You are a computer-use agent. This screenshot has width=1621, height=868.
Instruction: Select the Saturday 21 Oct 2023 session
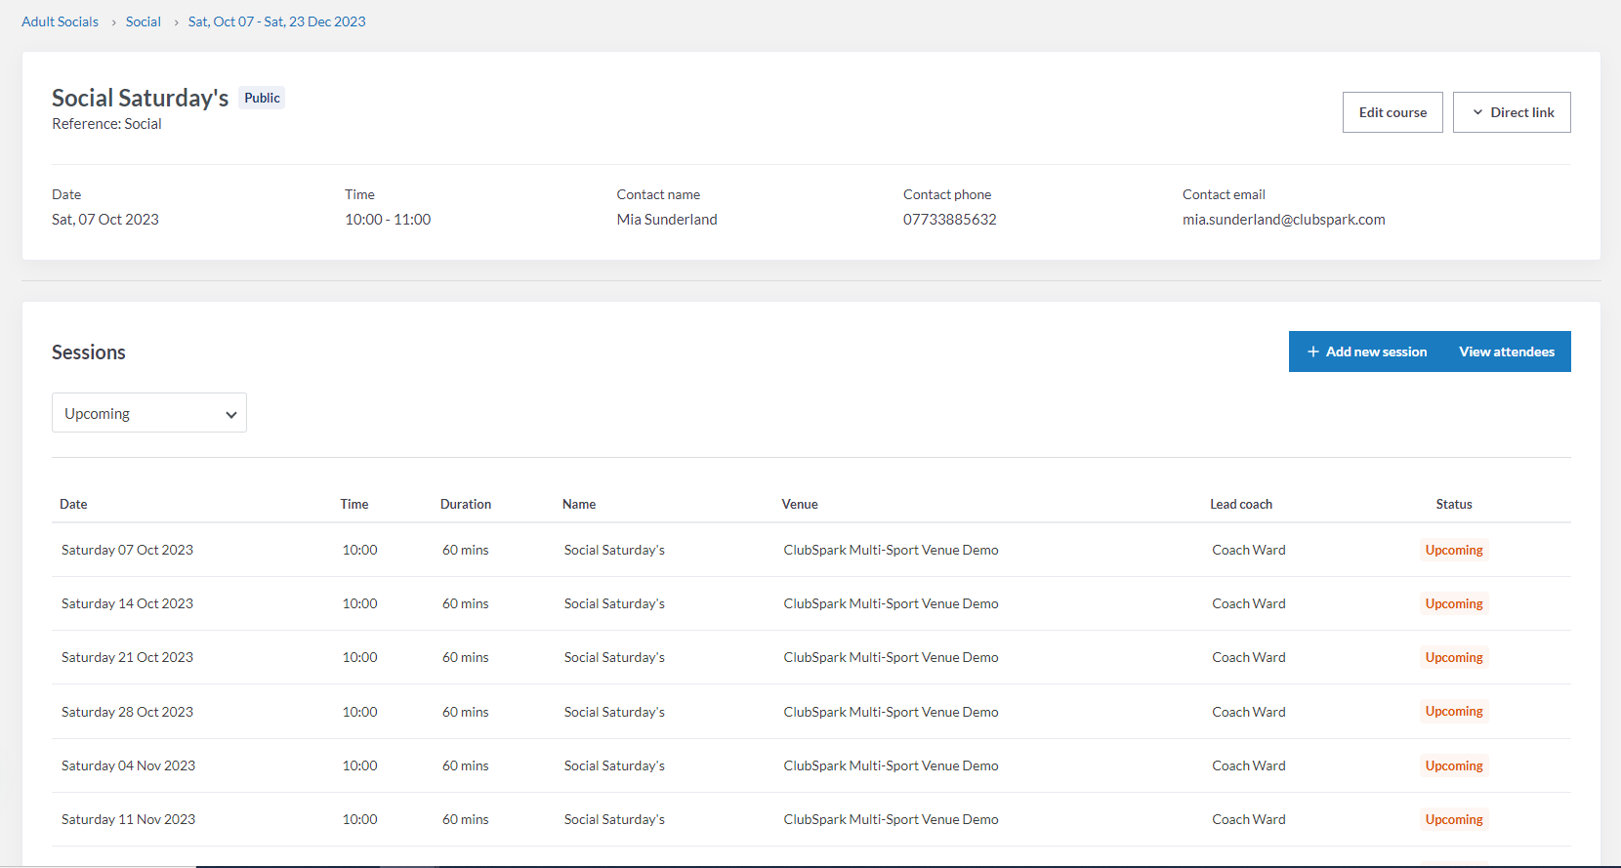click(x=127, y=657)
